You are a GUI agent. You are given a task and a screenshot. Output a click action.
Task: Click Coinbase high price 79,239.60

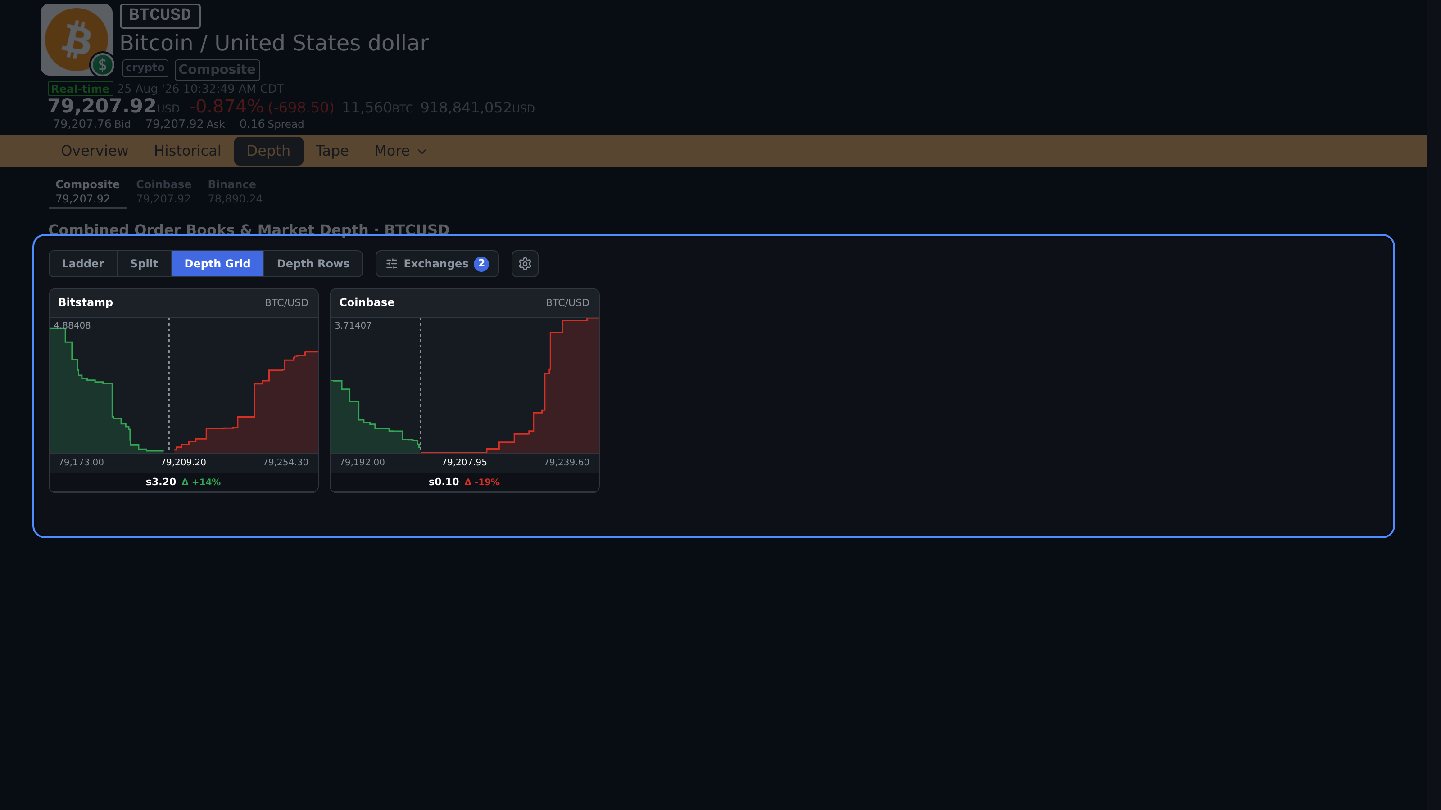point(566,462)
